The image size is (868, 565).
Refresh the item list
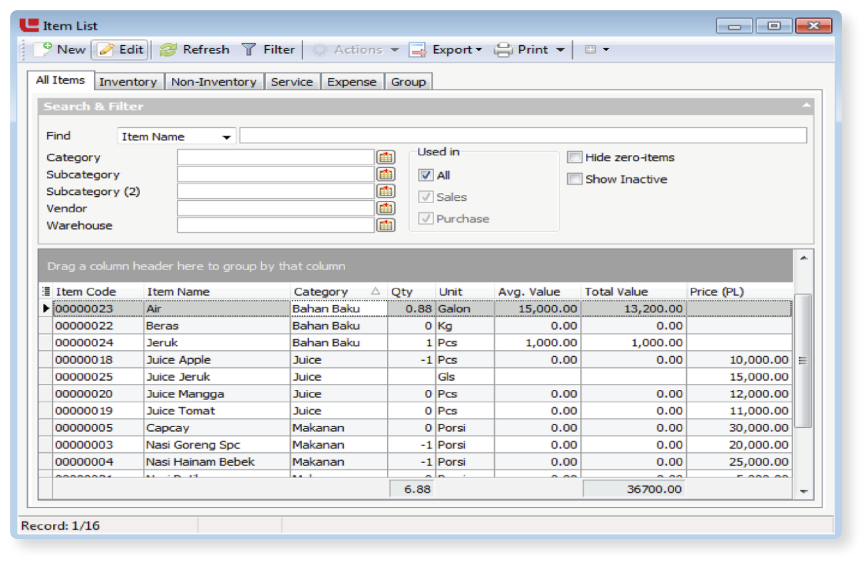194,50
